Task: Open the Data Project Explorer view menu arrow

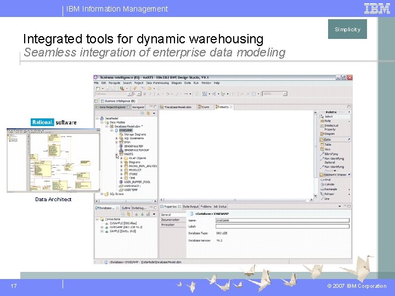Action: [x=154, y=113]
